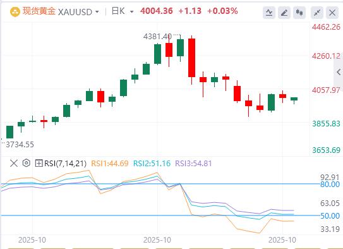The height and width of the screenshot is (249, 343).
Task: Click the gold coin symbol icon
Action: (x=15, y=11)
